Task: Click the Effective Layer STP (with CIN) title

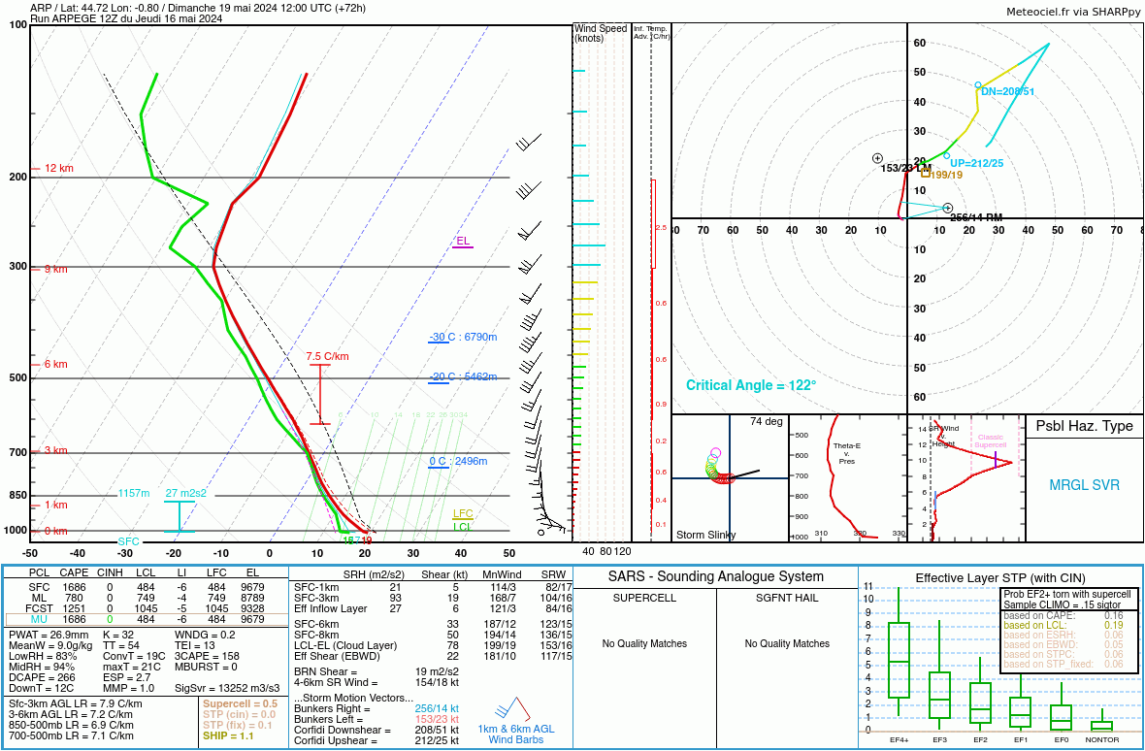Action: pyautogui.click(x=1000, y=578)
